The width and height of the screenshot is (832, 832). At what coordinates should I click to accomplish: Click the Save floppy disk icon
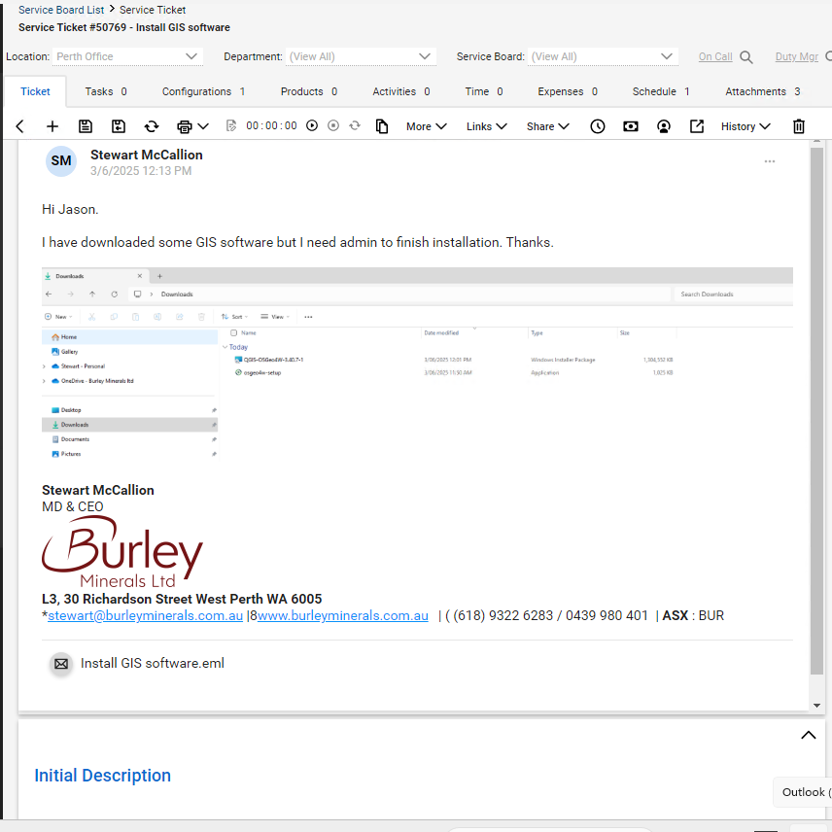pyautogui.click(x=86, y=126)
